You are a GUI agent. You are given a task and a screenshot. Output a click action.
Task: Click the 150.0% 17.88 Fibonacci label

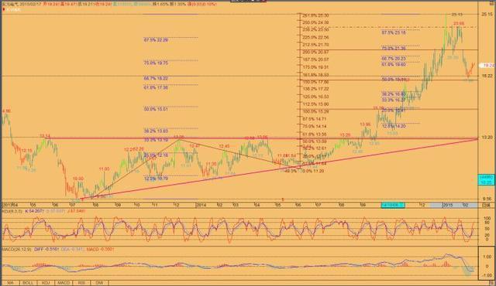tap(315, 82)
